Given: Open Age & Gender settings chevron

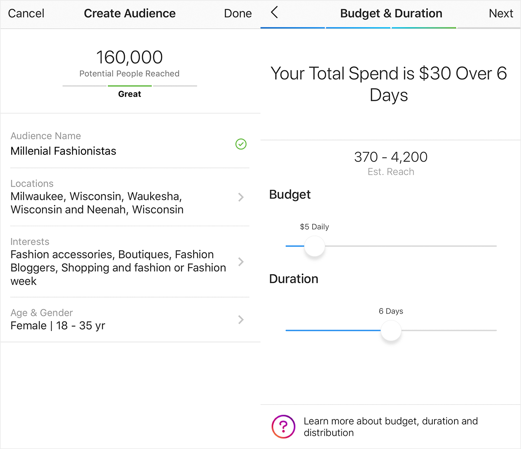Looking at the screenshot, I should pyautogui.click(x=241, y=319).
